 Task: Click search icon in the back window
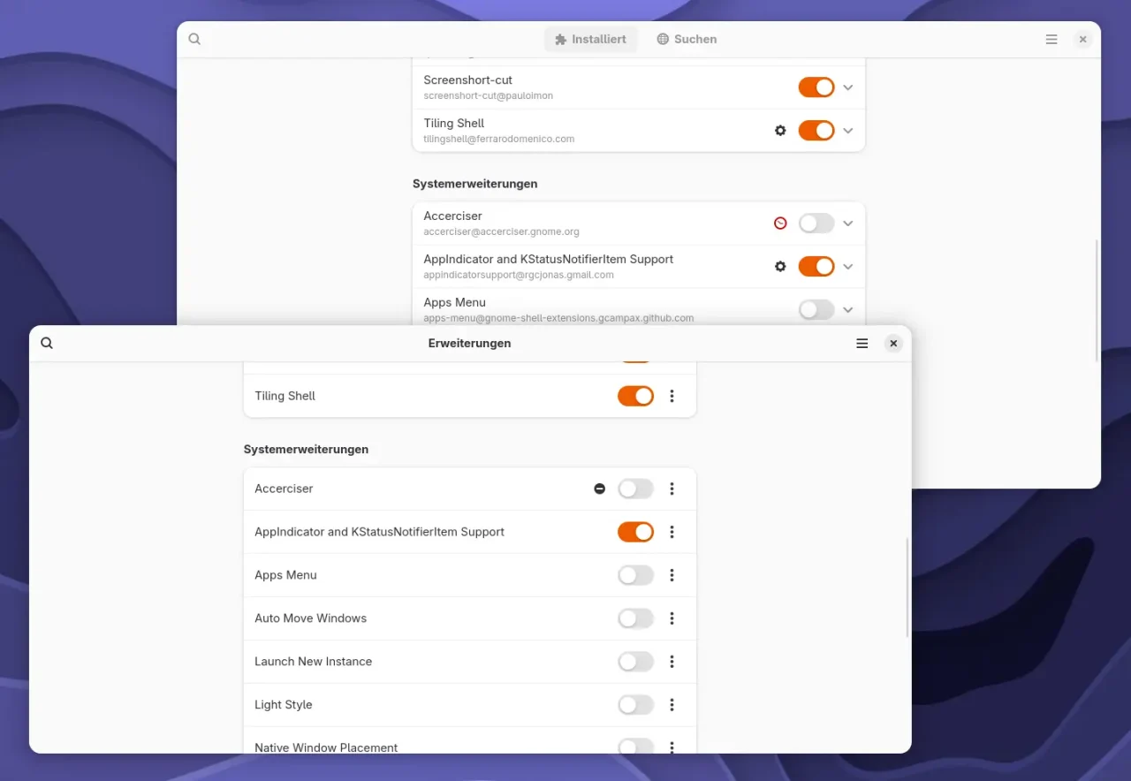coord(194,40)
